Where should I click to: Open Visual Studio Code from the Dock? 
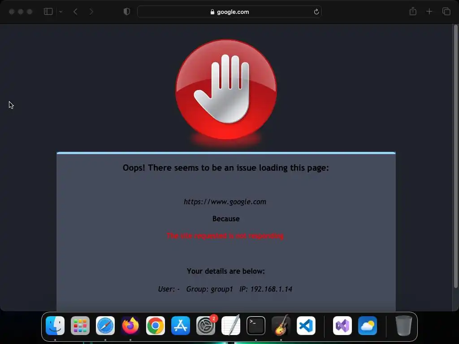point(306,326)
